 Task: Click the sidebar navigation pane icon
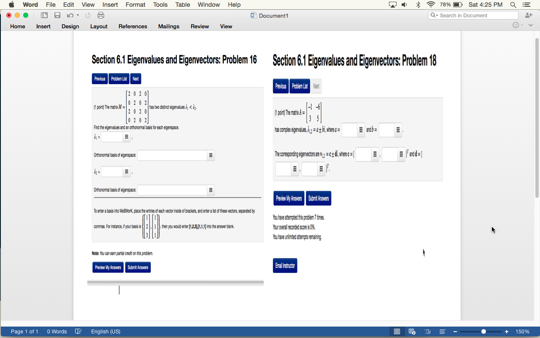44,15
